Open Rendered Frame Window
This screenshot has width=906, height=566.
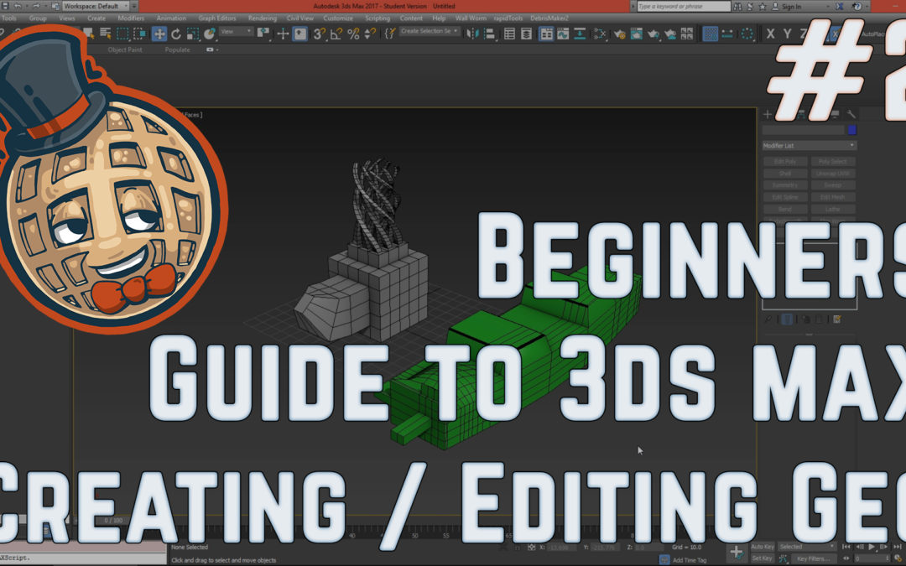pyautogui.click(x=636, y=34)
